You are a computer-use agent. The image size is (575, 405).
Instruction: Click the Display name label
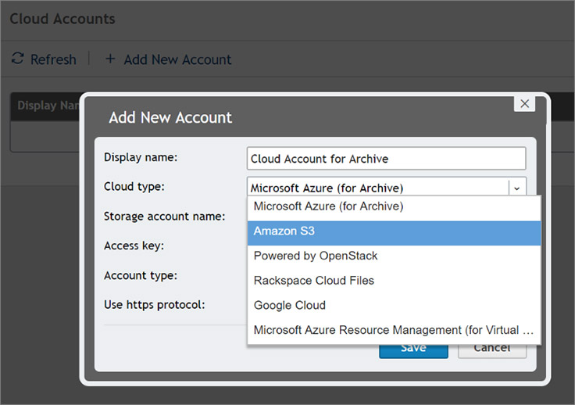click(x=141, y=157)
